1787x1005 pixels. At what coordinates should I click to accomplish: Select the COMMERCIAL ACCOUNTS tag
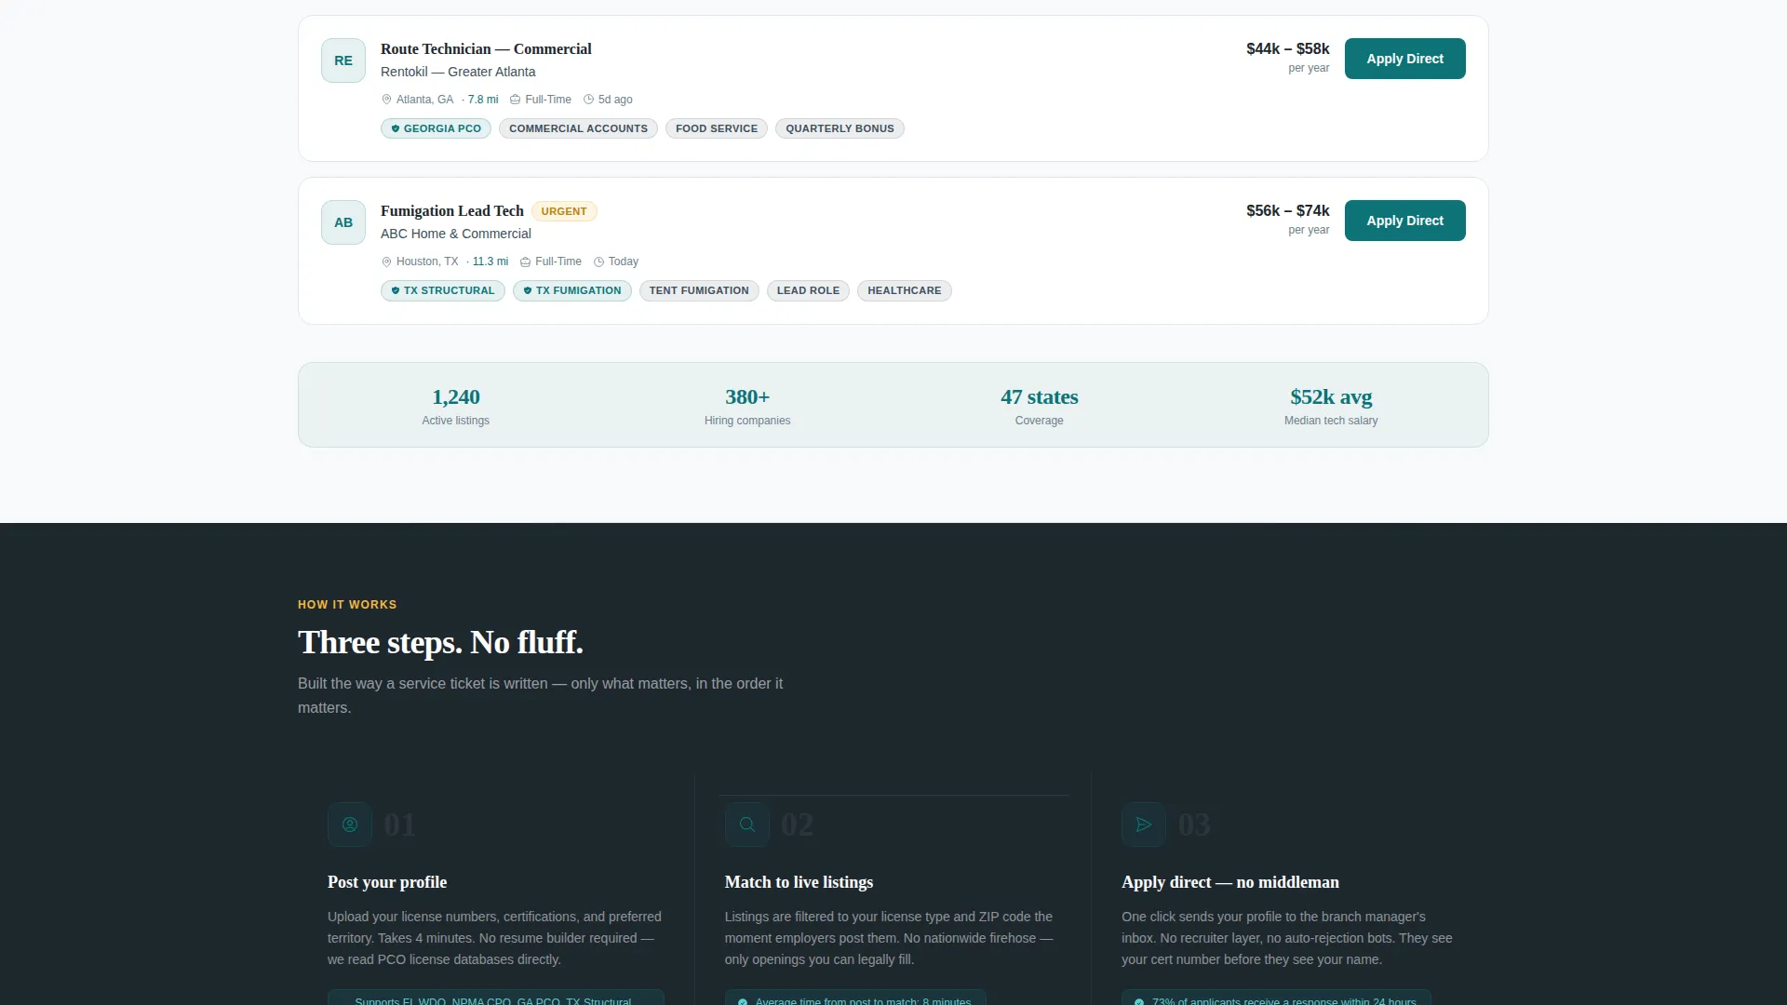[x=578, y=128]
